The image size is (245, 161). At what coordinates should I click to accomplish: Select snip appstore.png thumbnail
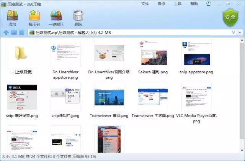click(196, 53)
